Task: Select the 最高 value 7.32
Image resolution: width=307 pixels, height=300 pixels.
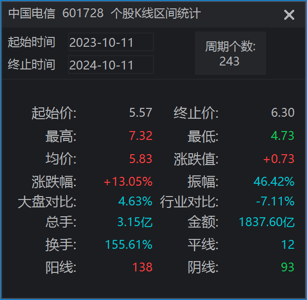Action: pyautogui.click(x=141, y=135)
